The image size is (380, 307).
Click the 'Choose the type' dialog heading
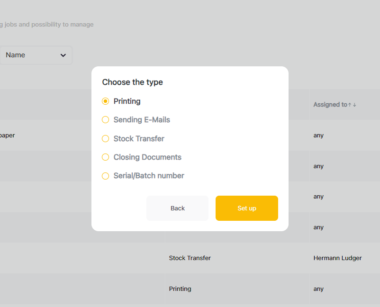coord(132,82)
